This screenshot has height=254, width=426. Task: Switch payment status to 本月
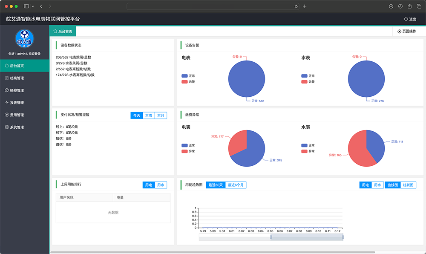click(161, 115)
